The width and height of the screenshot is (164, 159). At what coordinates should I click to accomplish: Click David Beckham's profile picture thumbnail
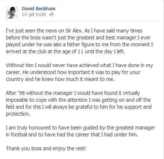pyautogui.click(x=12, y=12)
